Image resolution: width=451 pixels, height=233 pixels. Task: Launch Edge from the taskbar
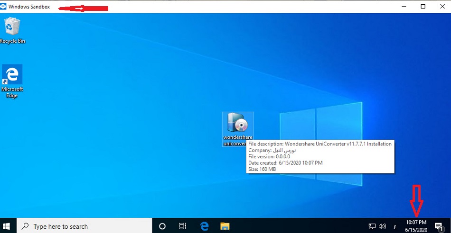pyautogui.click(x=205, y=226)
